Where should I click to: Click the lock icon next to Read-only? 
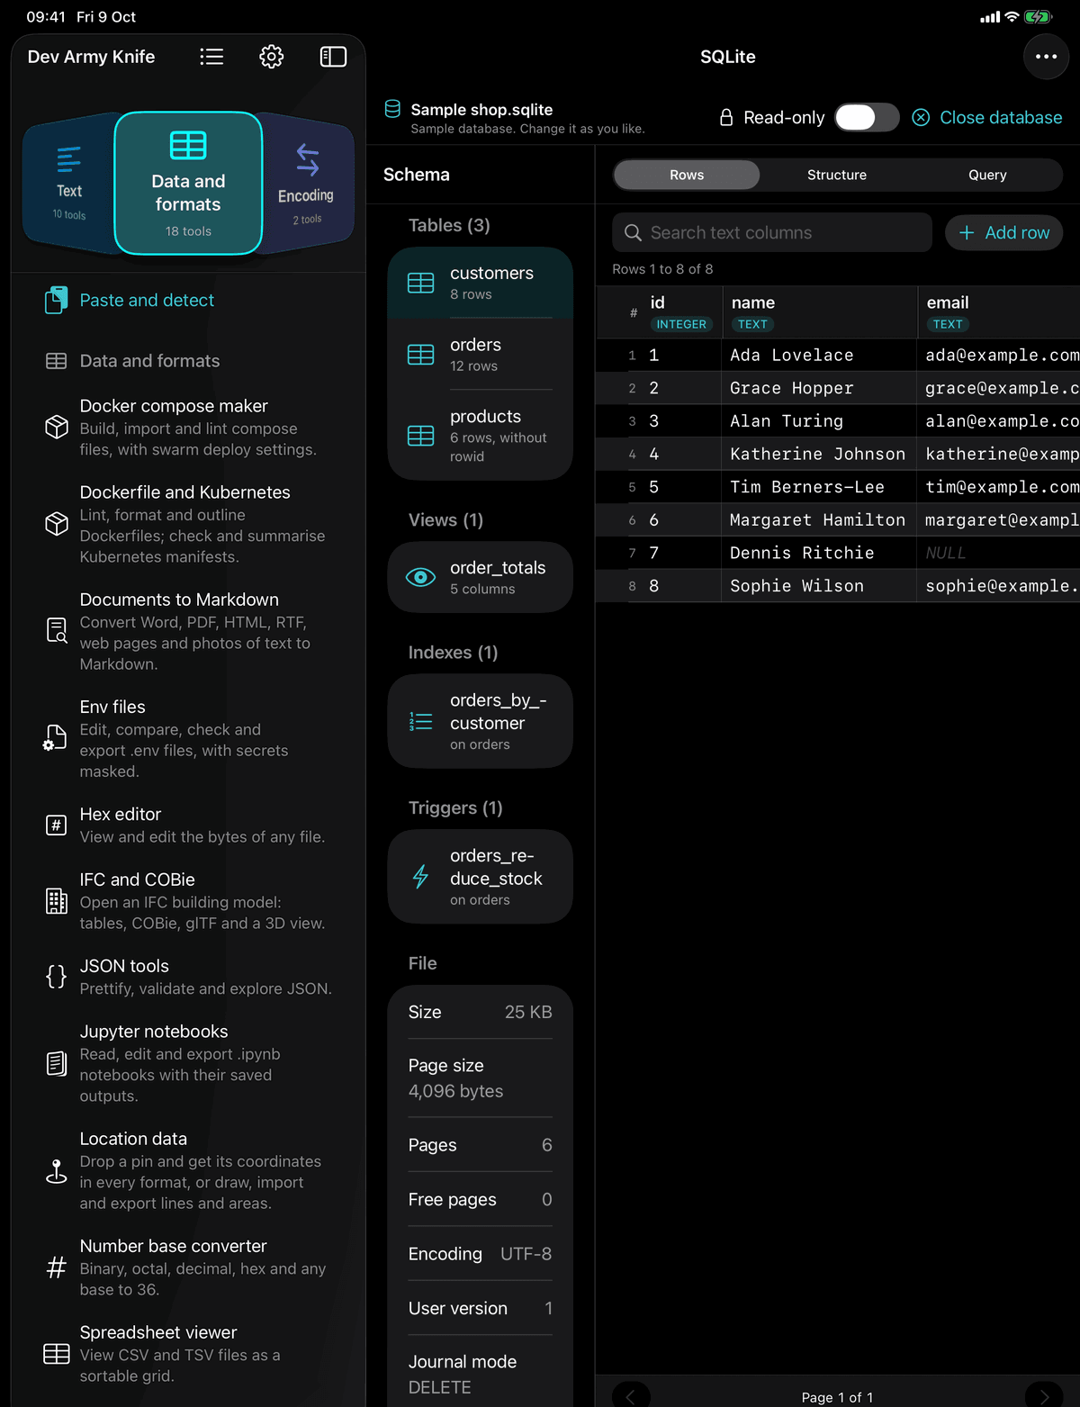coord(726,117)
